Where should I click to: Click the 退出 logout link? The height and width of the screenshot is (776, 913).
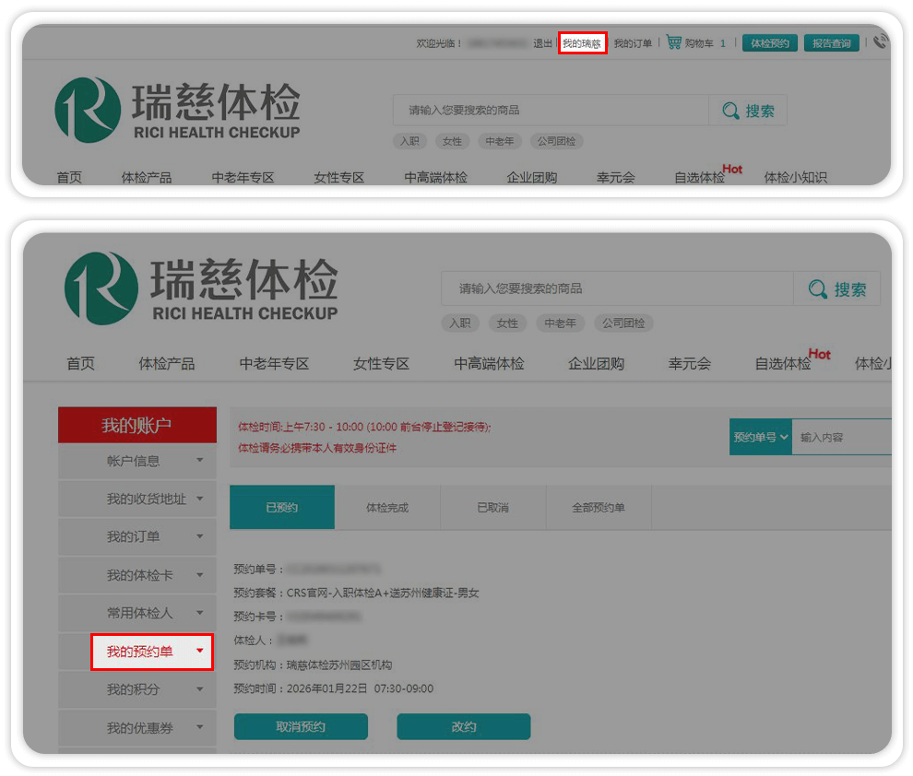[x=542, y=43]
